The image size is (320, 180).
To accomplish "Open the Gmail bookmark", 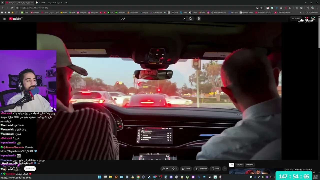I will (202, 12).
